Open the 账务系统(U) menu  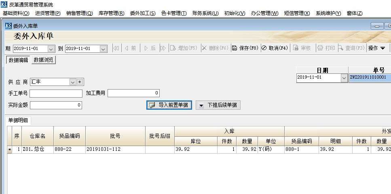205,13
